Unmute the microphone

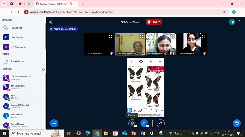coord(132,123)
